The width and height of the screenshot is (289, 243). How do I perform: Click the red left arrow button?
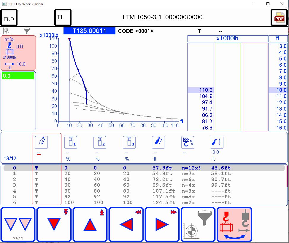[126, 224]
